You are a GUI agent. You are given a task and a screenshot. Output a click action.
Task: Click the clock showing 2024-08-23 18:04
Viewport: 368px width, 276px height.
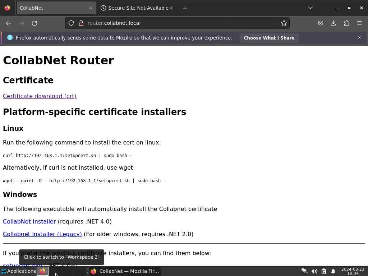[x=353, y=271]
